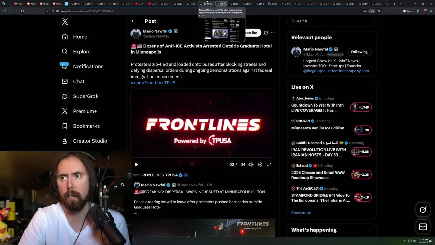Open the browser extensions icon

pos(418,11)
